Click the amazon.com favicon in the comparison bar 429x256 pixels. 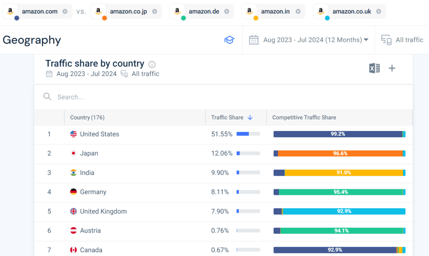click(x=10, y=11)
